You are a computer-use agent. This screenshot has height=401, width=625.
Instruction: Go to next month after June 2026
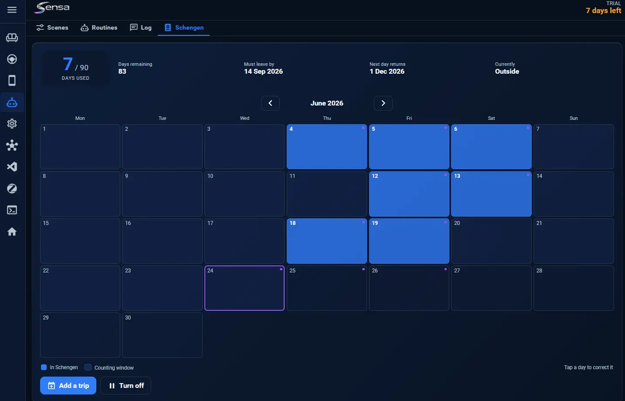pyautogui.click(x=384, y=103)
